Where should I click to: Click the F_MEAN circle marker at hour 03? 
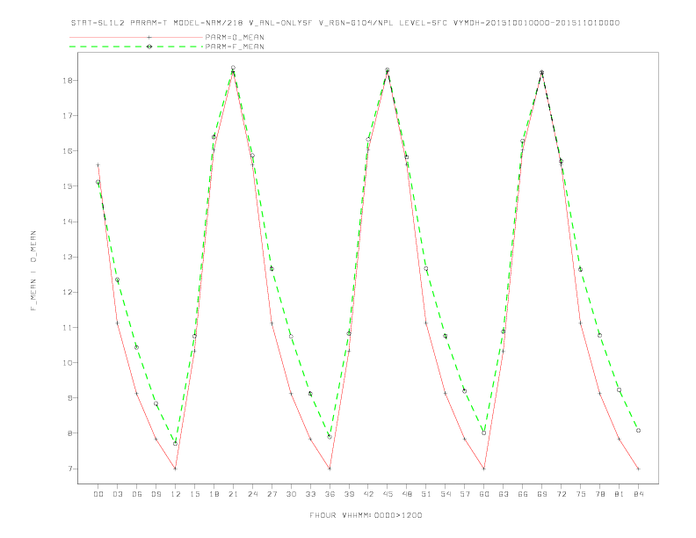pyautogui.click(x=117, y=280)
